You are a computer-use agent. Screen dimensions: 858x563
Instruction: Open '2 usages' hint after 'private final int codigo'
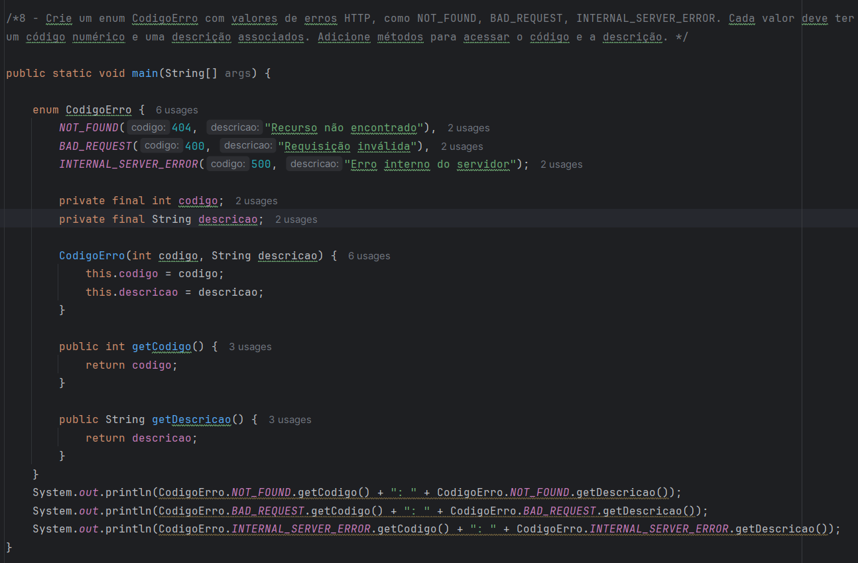pos(256,201)
